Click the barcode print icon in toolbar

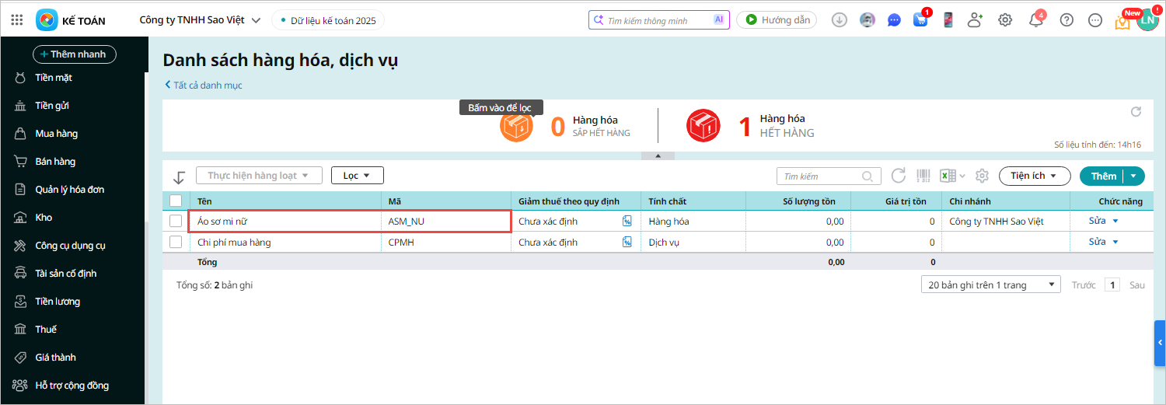click(x=923, y=176)
